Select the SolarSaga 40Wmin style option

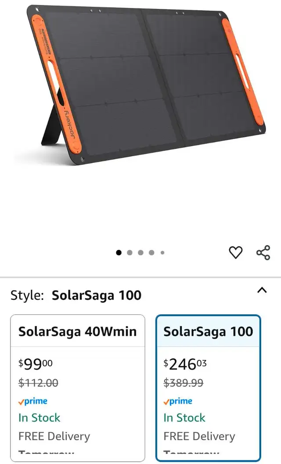(78, 388)
